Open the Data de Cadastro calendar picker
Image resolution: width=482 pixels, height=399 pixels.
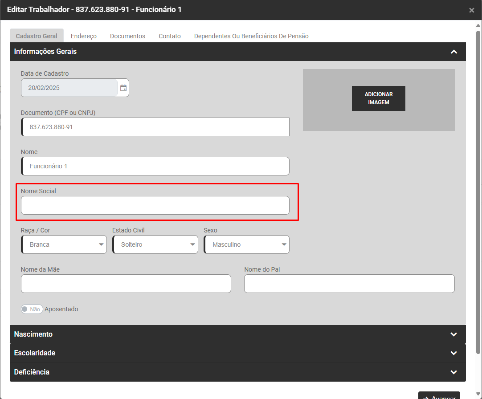click(123, 88)
